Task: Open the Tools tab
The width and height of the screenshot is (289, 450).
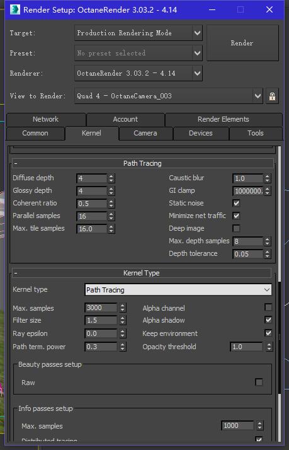Action: [256, 133]
